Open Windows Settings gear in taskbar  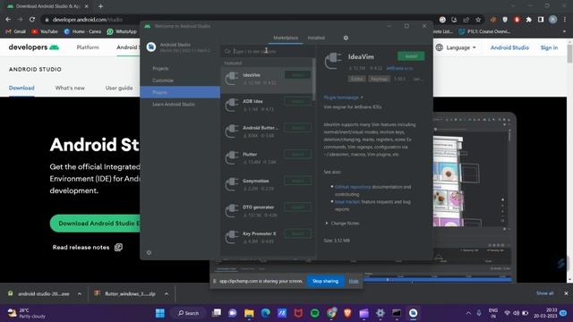pos(380,313)
